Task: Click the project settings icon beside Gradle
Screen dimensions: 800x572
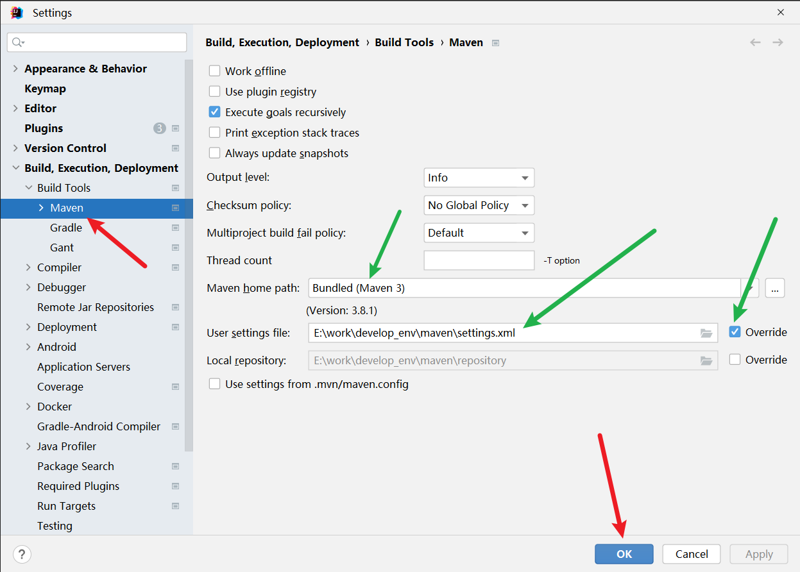Action: point(175,228)
